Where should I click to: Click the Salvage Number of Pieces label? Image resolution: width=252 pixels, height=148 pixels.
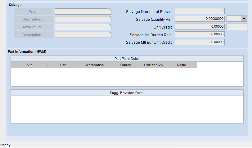point(149,12)
